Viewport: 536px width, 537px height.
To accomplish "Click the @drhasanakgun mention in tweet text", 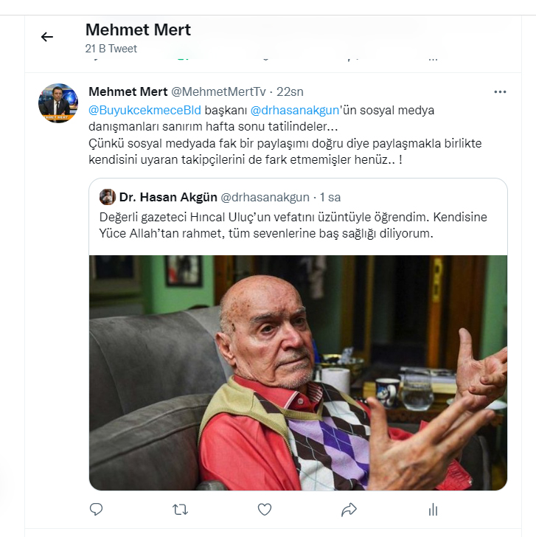I will tap(295, 110).
